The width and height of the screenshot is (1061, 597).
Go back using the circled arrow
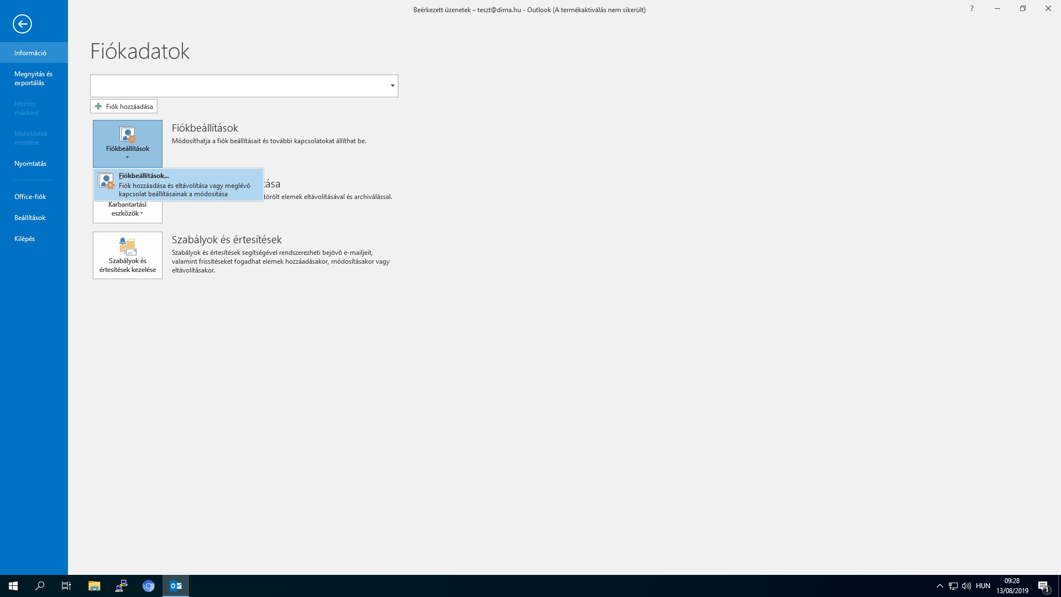coord(22,24)
